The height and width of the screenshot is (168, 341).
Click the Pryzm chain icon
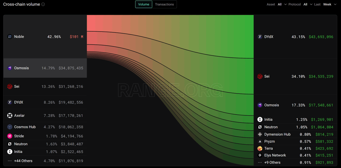tap(260, 141)
